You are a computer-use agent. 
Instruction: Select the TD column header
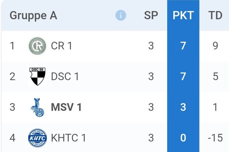(x=215, y=16)
